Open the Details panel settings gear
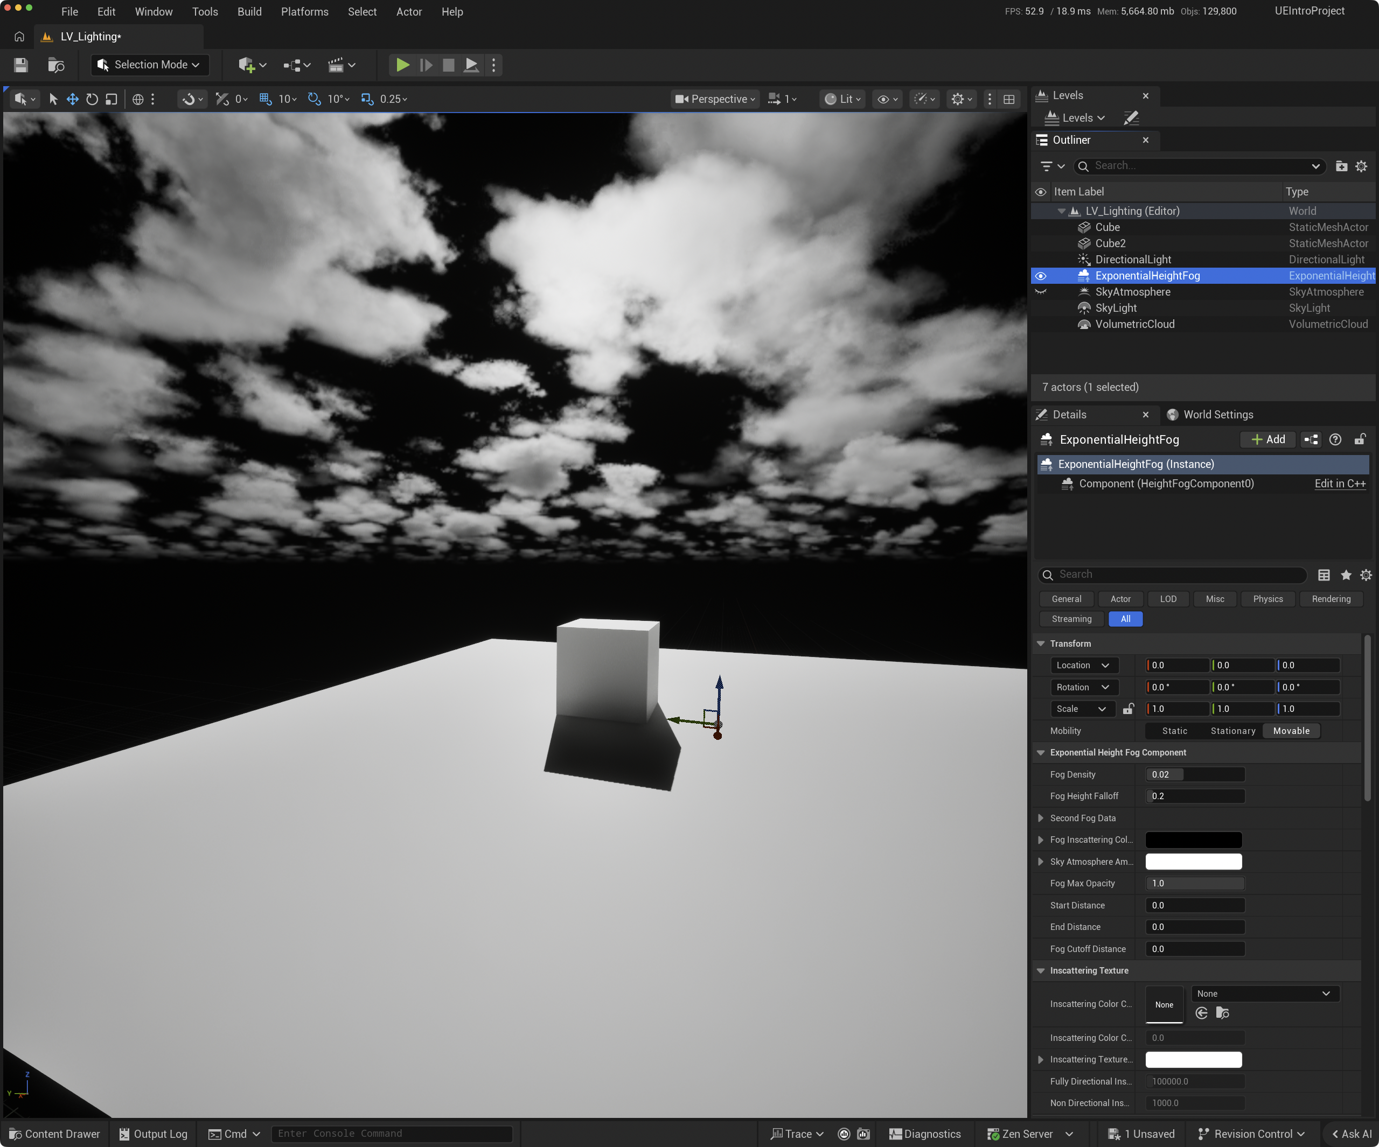Screen dimensions: 1379x1147 (x=1366, y=575)
